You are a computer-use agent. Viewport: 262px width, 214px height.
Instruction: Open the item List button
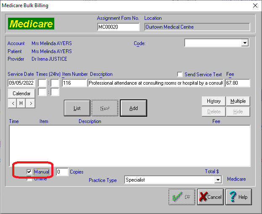(77, 108)
